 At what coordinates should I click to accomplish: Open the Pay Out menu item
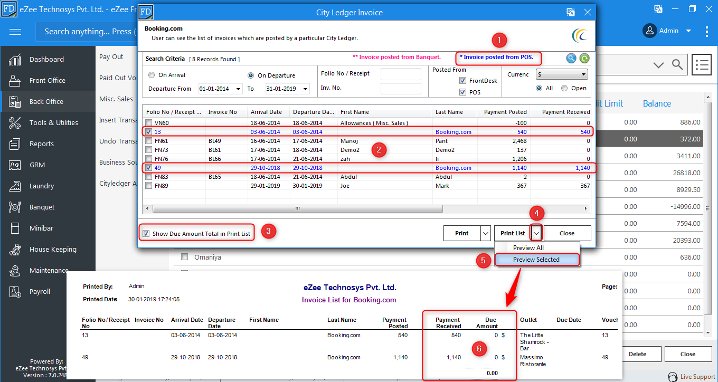[111, 57]
